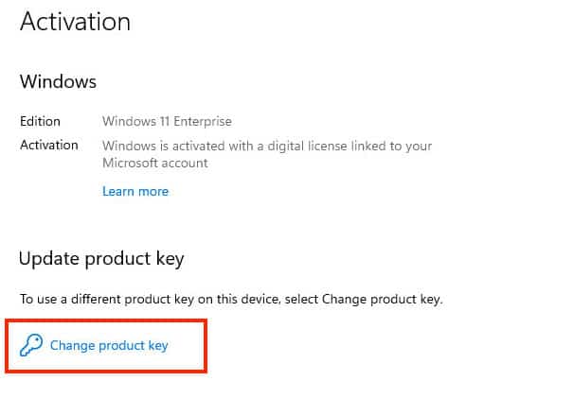Image resolution: width=574 pixels, height=398 pixels.
Task: Select the Windows section heading
Action: (x=58, y=81)
